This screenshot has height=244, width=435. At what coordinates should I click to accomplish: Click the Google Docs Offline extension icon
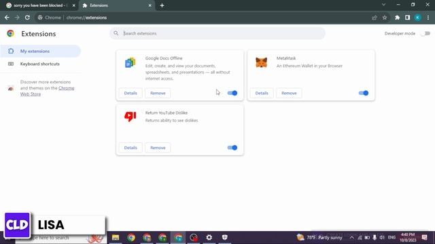tap(130, 63)
